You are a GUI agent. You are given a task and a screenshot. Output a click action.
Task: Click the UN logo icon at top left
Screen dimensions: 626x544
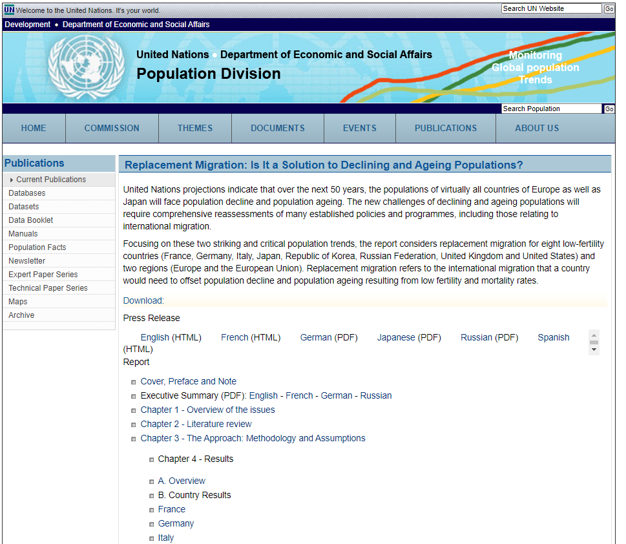tap(9, 10)
